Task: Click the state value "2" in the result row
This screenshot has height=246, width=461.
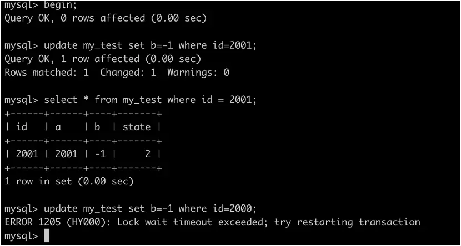Action: coord(148,154)
